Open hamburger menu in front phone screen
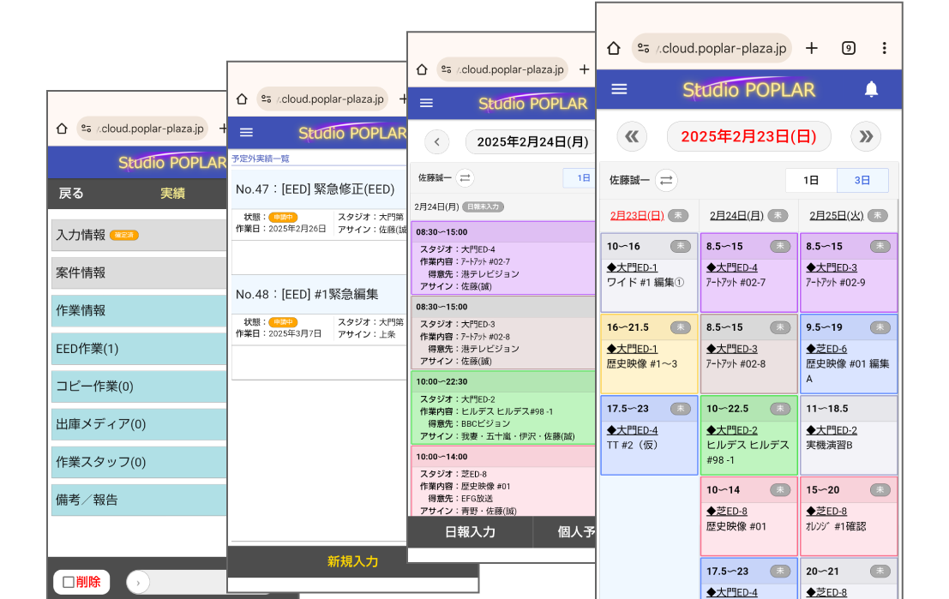949x599 pixels. click(619, 89)
